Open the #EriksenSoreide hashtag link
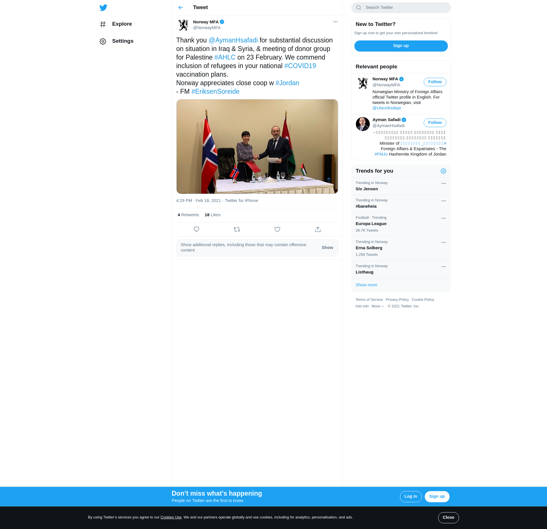The width and height of the screenshot is (547, 529). coord(215,91)
